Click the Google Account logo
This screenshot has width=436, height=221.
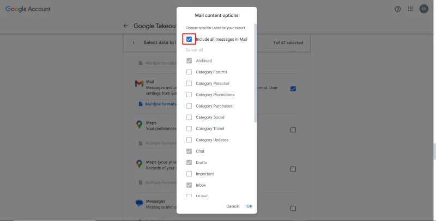coord(28,9)
